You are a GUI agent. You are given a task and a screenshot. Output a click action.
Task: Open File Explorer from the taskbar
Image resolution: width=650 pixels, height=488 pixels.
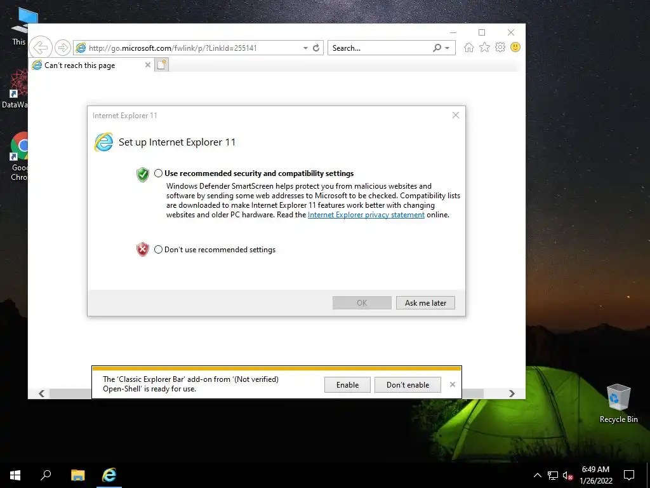[x=77, y=475]
